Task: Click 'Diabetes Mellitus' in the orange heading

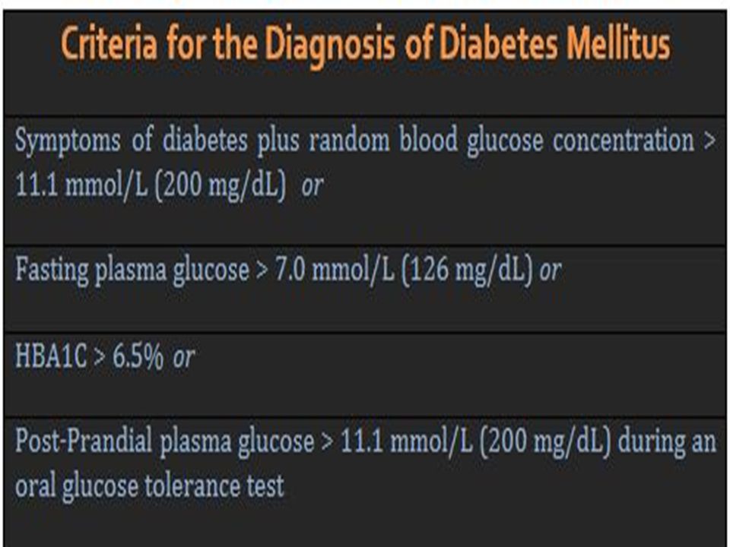Action: point(554,43)
